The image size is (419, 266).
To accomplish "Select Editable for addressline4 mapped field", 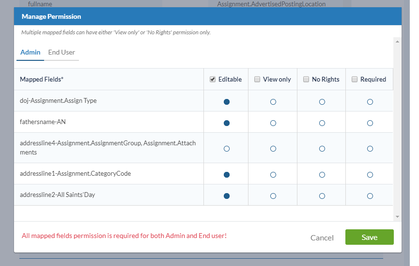I will coord(227,149).
